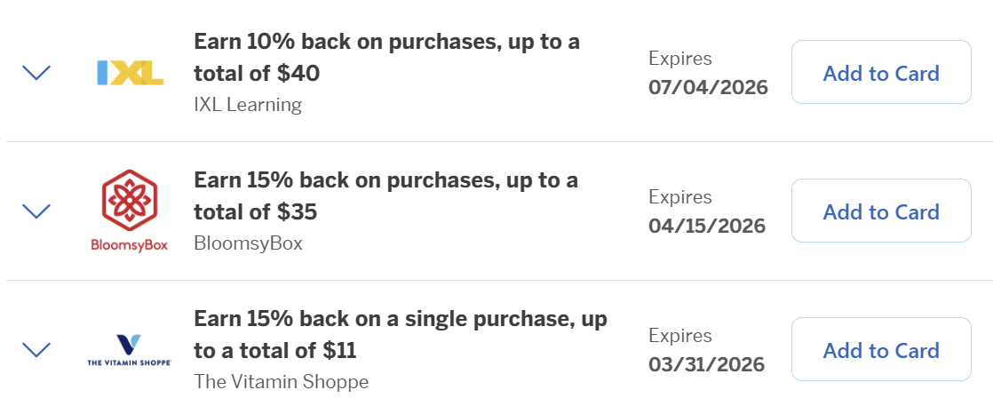Open the 10% back up to $40 offer title
The width and height of the screenshot is (993, 414).
(386, 58)
